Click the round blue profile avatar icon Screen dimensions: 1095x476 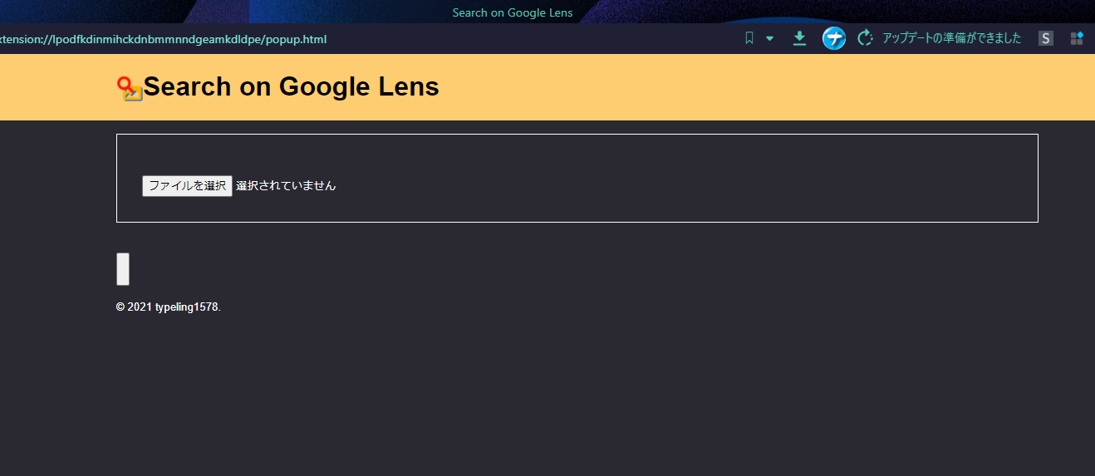(834, 38)
